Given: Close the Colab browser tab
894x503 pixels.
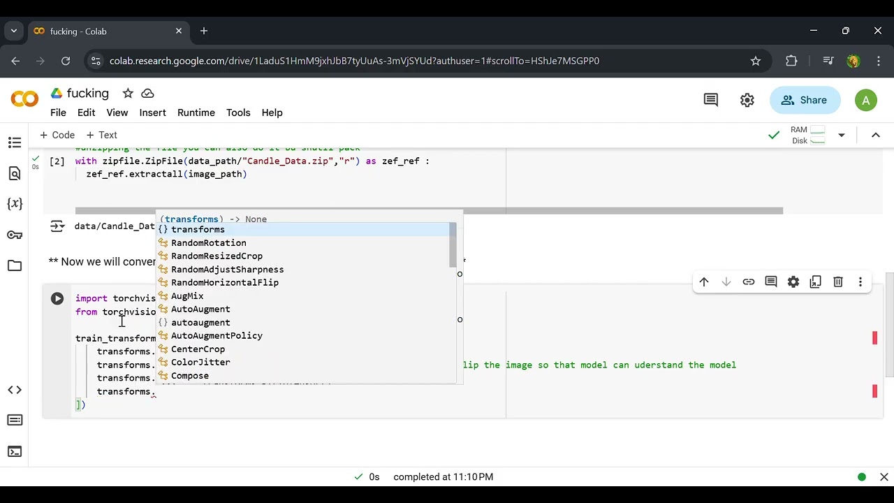Looking at the screenshot, I should [179, 31].
